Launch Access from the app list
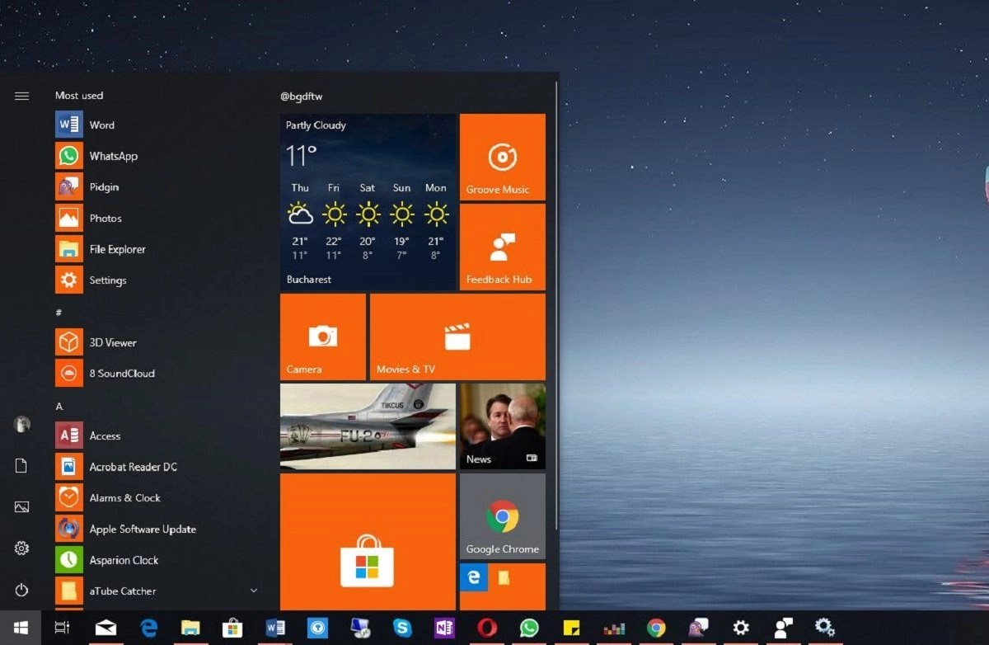Image resolution: width=989 pixels, height=645 pixels. 157,435
